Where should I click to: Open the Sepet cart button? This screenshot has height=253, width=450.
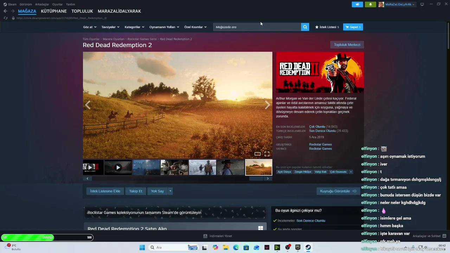pos(353,27)
